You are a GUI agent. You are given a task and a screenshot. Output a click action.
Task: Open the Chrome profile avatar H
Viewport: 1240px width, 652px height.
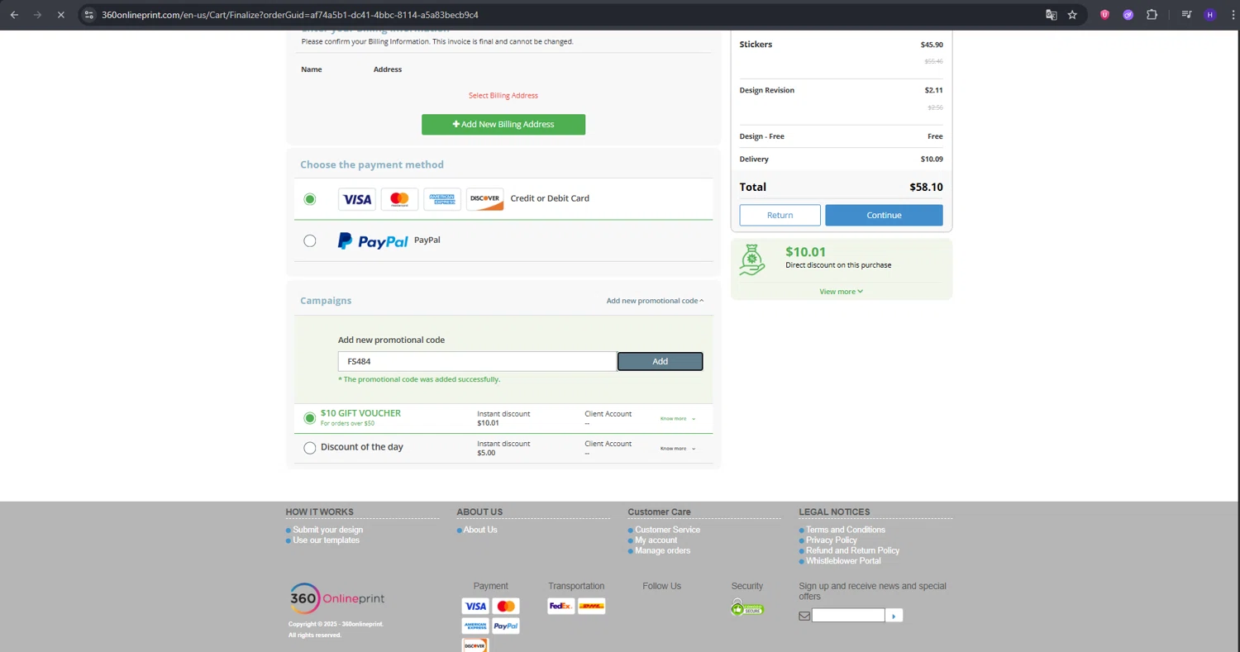click(x=1210, y=15)
